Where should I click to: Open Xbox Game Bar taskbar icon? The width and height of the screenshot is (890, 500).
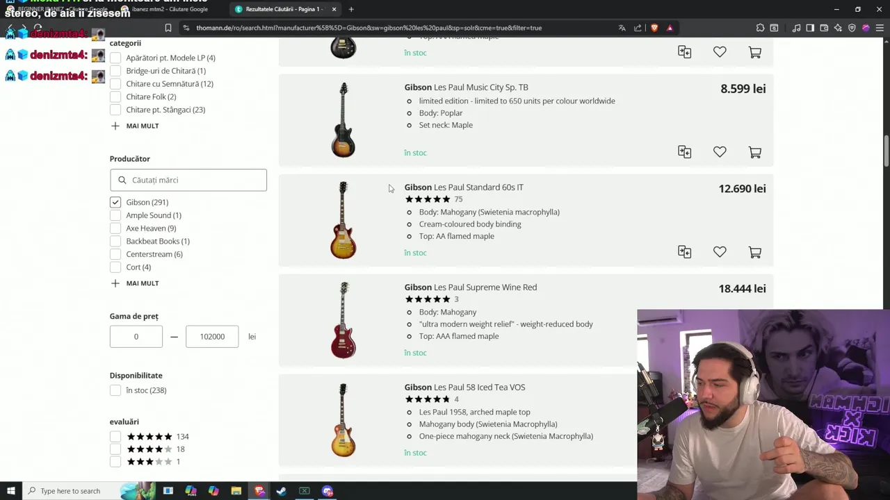point(305,491)
